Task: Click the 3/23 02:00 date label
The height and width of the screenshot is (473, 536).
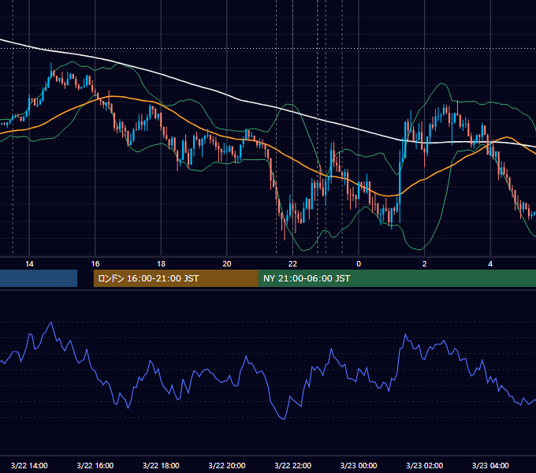Action: coord(425,465)
